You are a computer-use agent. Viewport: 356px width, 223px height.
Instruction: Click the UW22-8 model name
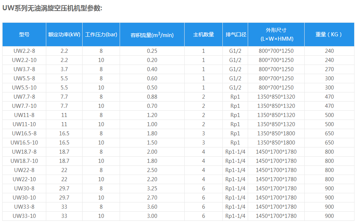(24, 170)
